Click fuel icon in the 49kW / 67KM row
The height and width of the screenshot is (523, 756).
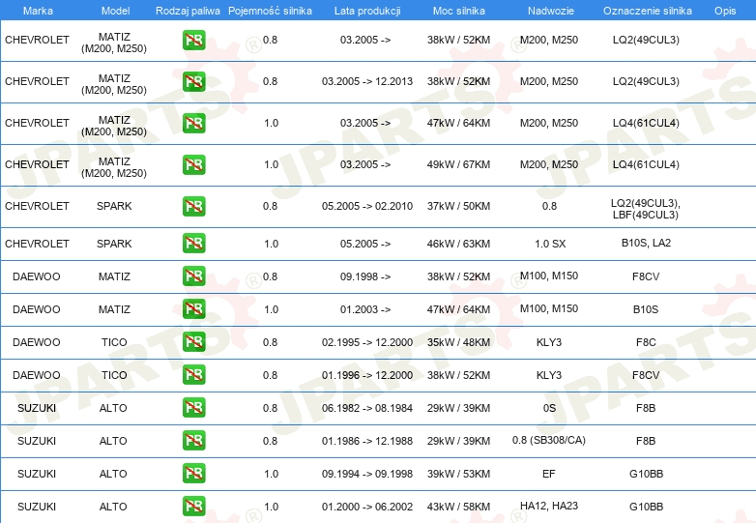(193, 164)
